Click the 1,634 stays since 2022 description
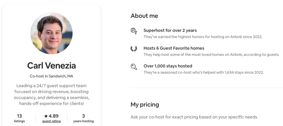283x126 pixels. [204, 72]
